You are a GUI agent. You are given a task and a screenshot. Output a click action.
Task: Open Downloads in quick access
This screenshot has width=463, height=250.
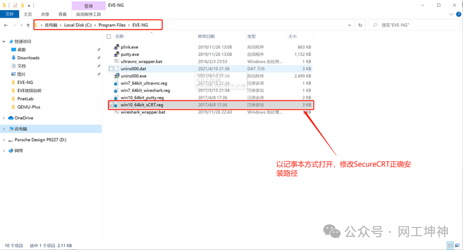pos(29,58)
